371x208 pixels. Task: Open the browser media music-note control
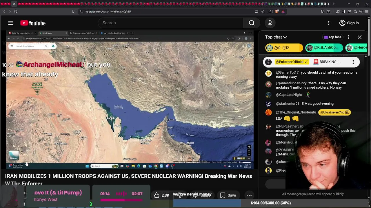coord(338,12)
